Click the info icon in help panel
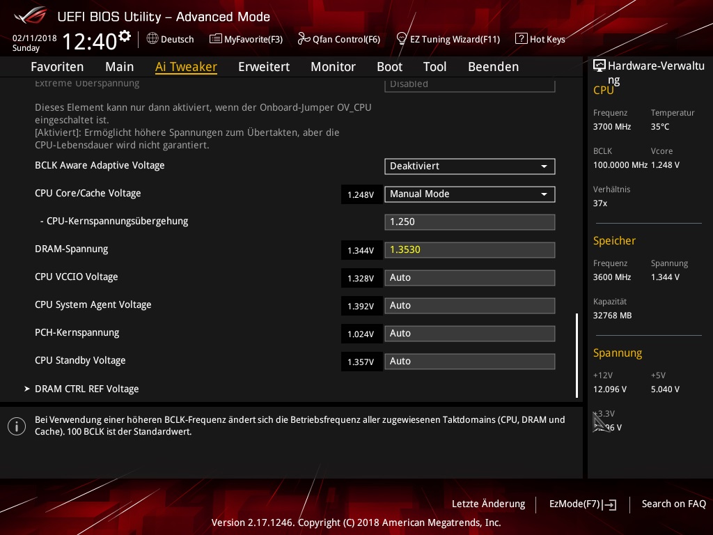 pyautogui.click(x=17, y=426)
